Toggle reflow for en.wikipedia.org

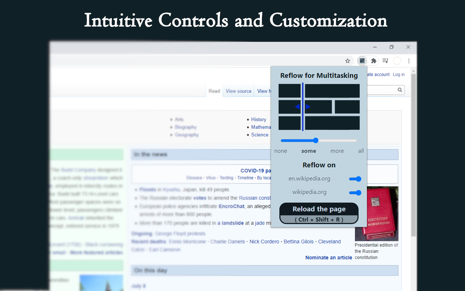click(355, 179)
